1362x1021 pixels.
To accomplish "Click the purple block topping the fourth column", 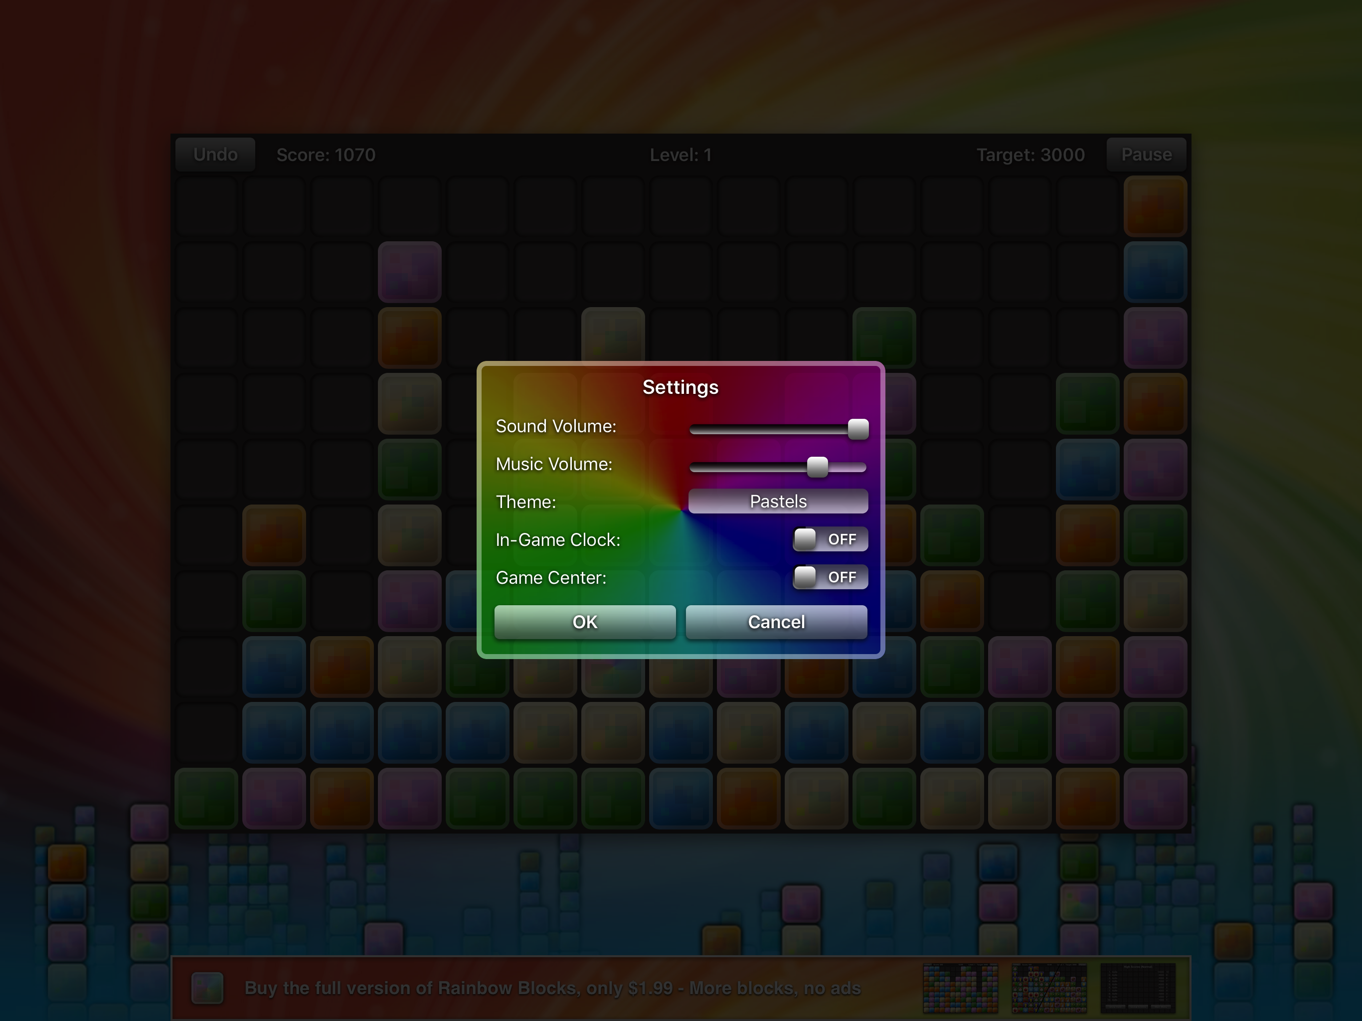I will pos(409,272).
